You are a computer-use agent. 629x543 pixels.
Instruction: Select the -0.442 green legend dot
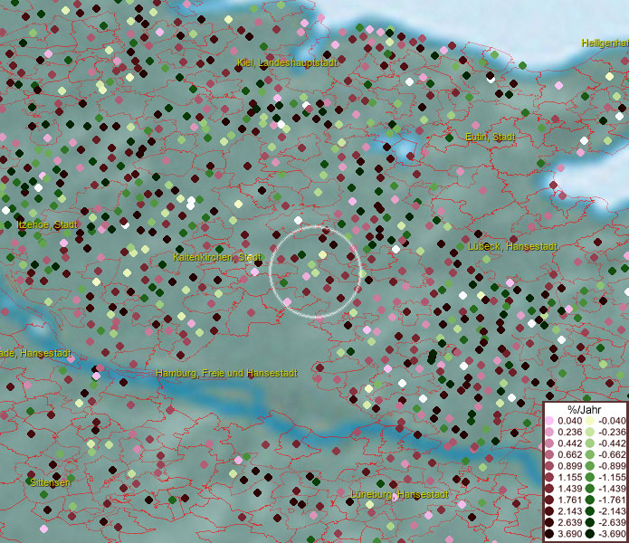pos(590,443)
